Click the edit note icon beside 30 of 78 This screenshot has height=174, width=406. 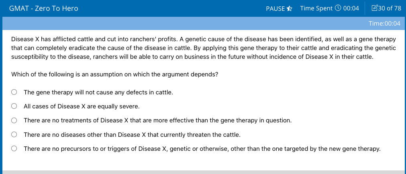pos(374,8)
